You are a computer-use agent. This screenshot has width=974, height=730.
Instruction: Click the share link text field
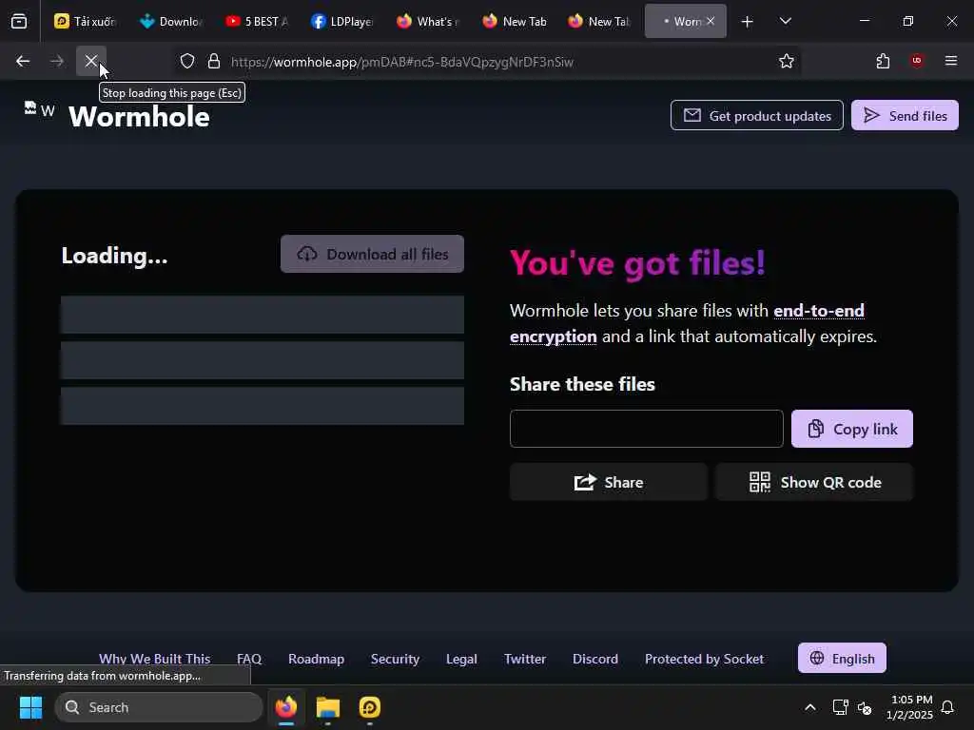pyautogui.click(x=646, y=429)
